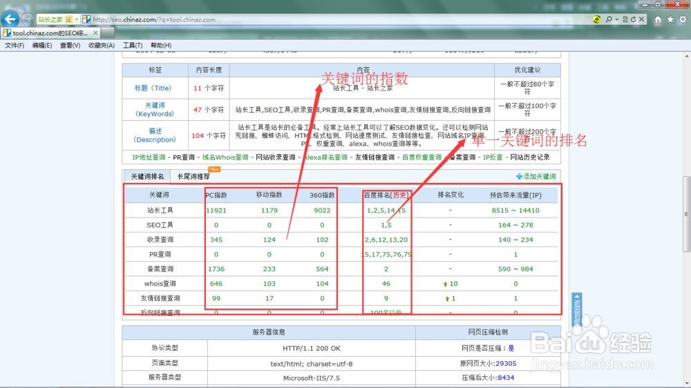This screenshot has width=691, height=388.
Task: Stop loading with the X icon
Action: click(x=642, y=19)
